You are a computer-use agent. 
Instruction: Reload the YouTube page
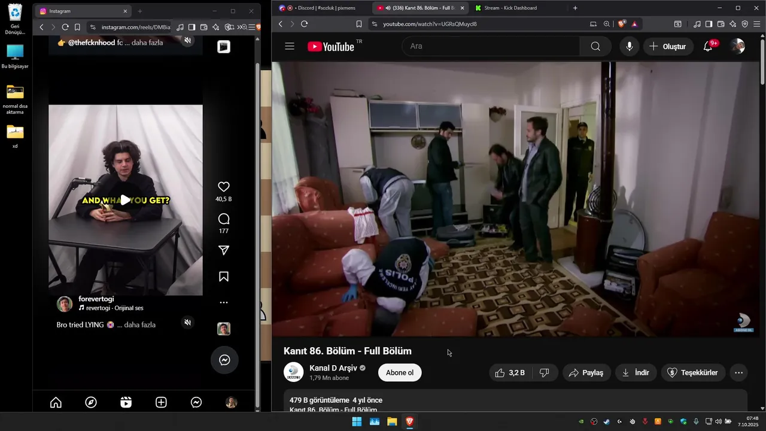tap(304, 24)
